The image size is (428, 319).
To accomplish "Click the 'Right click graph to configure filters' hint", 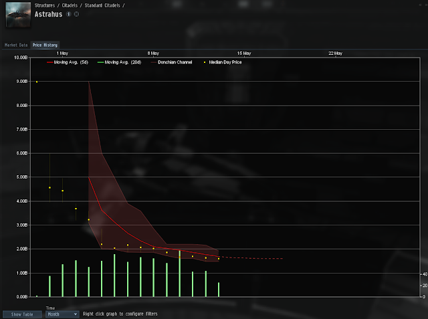I will pos(120,314).
